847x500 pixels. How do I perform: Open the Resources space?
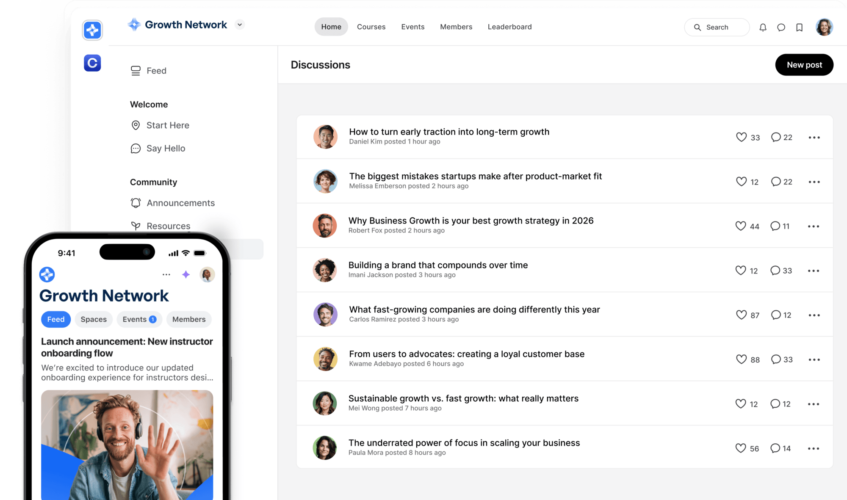(x=161, y=226)
